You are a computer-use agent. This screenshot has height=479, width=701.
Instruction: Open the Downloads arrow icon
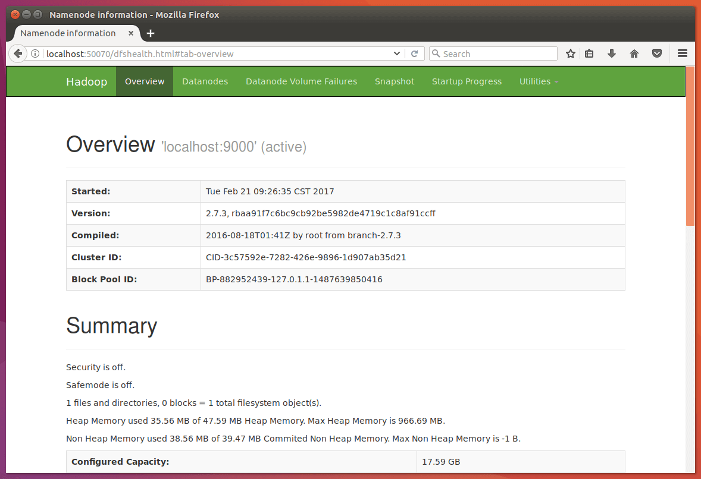click(611, 53)
